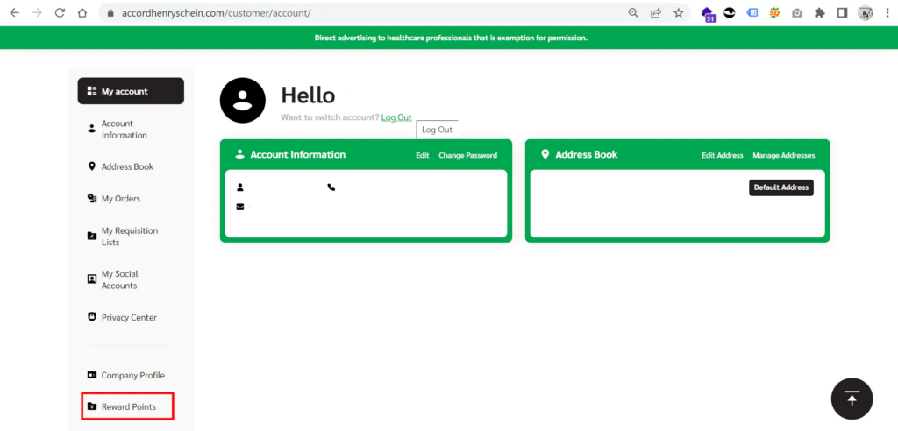Reload the page with browser refresh icon

pyautogui.click(x=60, y=13)
